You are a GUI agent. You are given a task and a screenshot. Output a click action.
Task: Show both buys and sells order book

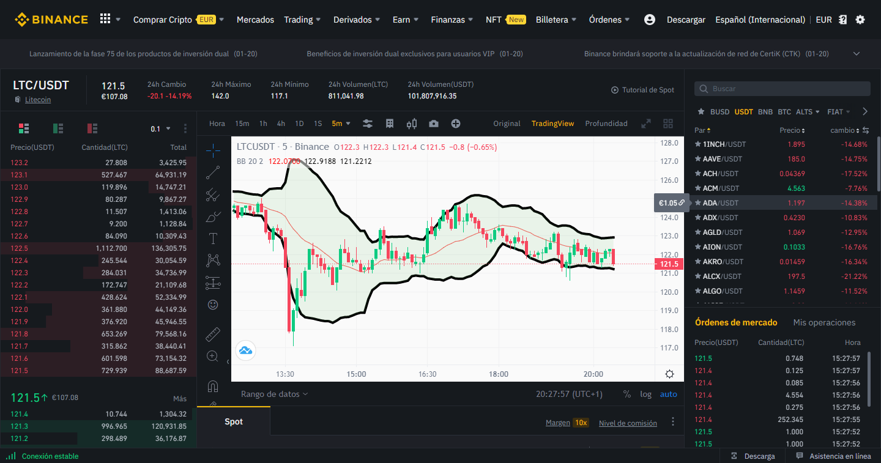(x=24, y=128)
